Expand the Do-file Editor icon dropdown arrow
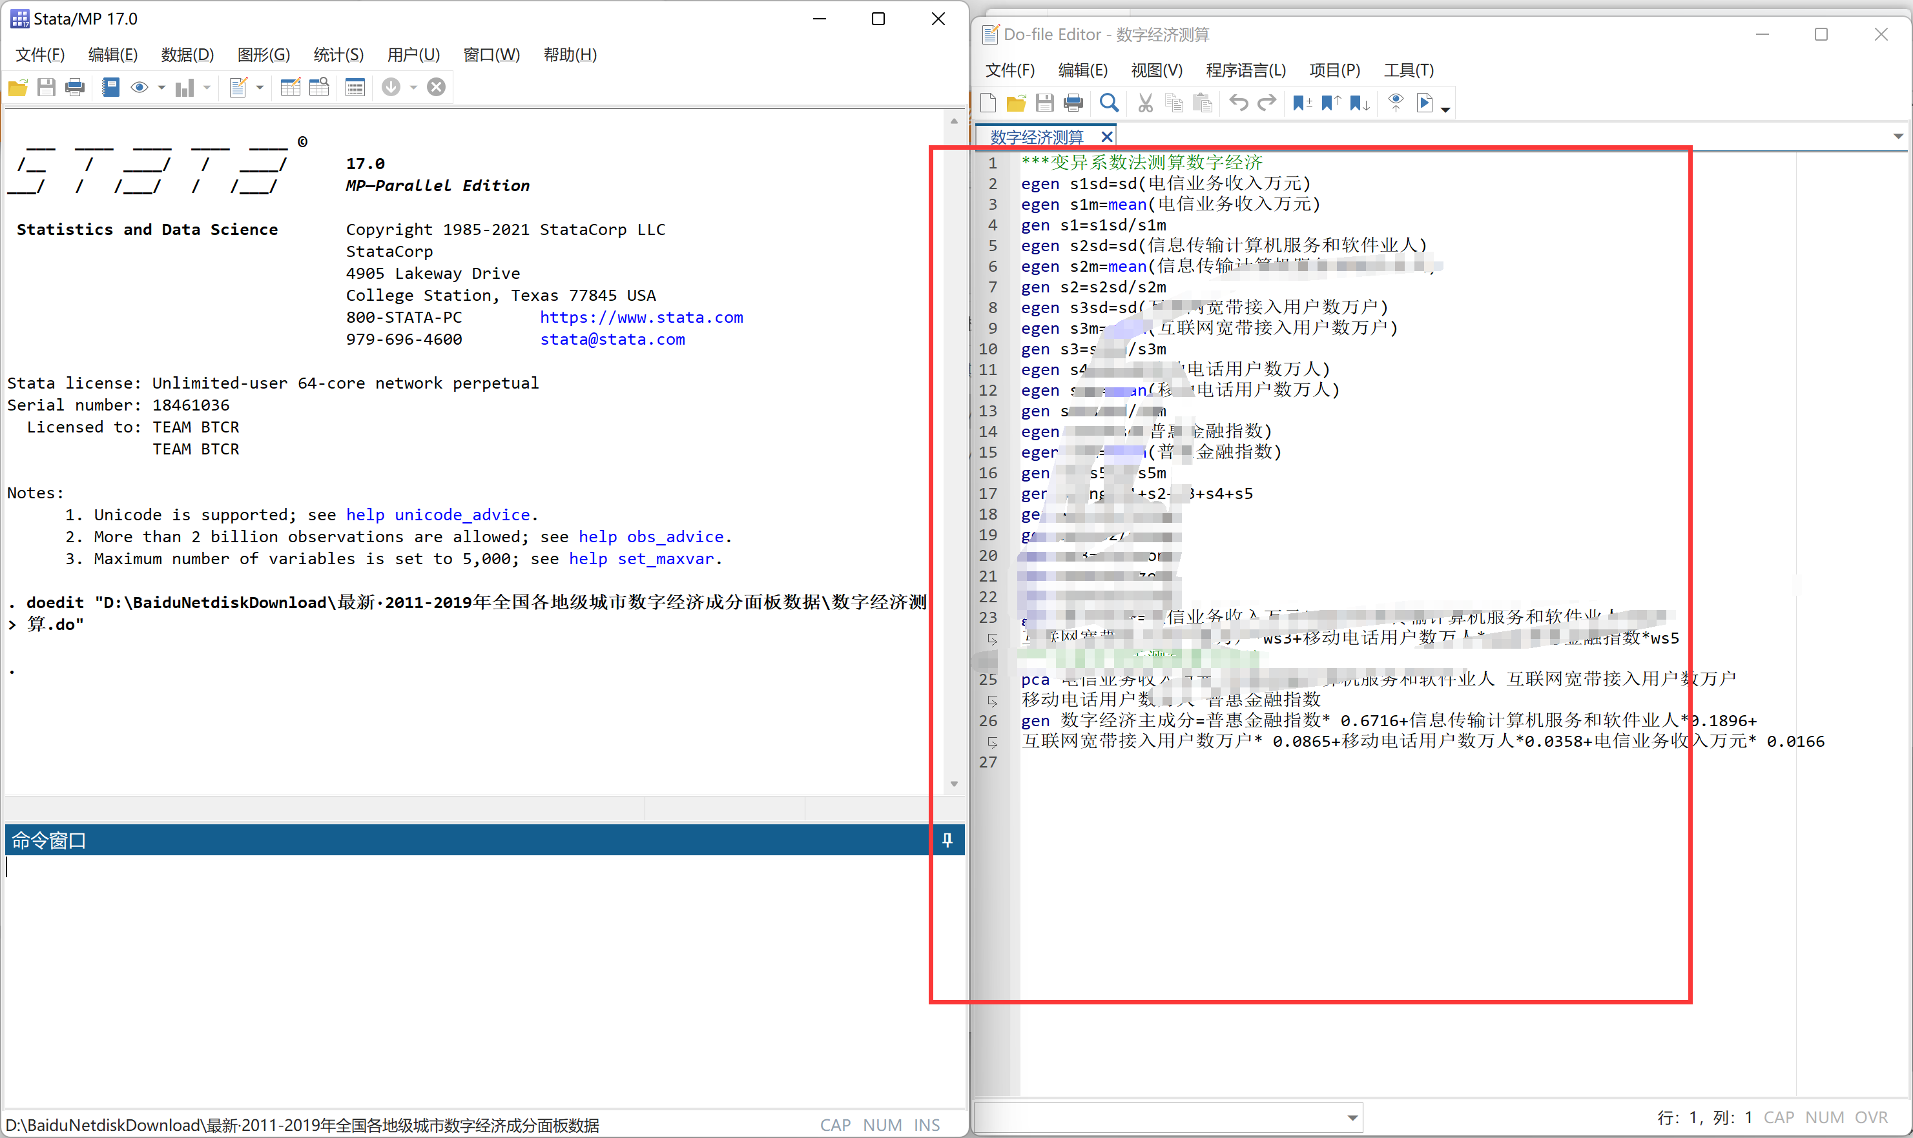Image resolution: width=1913 pixels, height=1138 pixels. pos(260,88)
